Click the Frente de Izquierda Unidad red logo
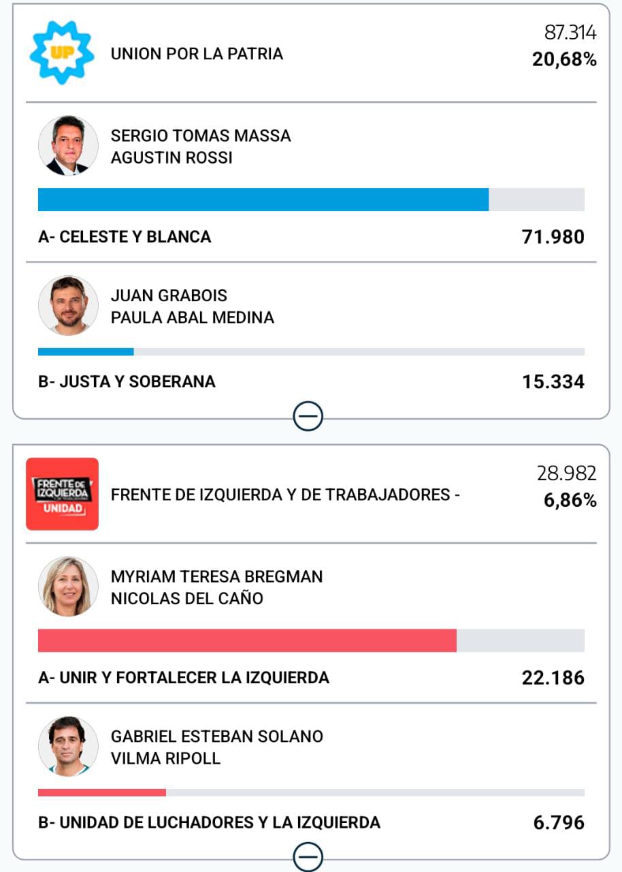Screen dimensions: 622x872 click(62, 494)
